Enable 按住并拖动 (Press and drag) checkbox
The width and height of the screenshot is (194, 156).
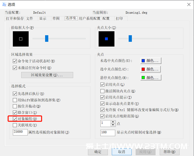(15, 106)
